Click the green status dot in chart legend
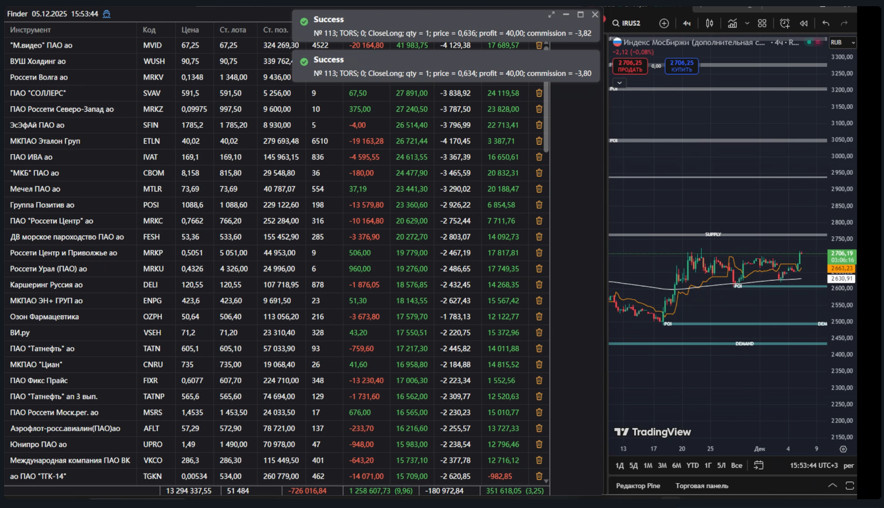Viewport: 884px width, 508px height. tap(809, 42)
